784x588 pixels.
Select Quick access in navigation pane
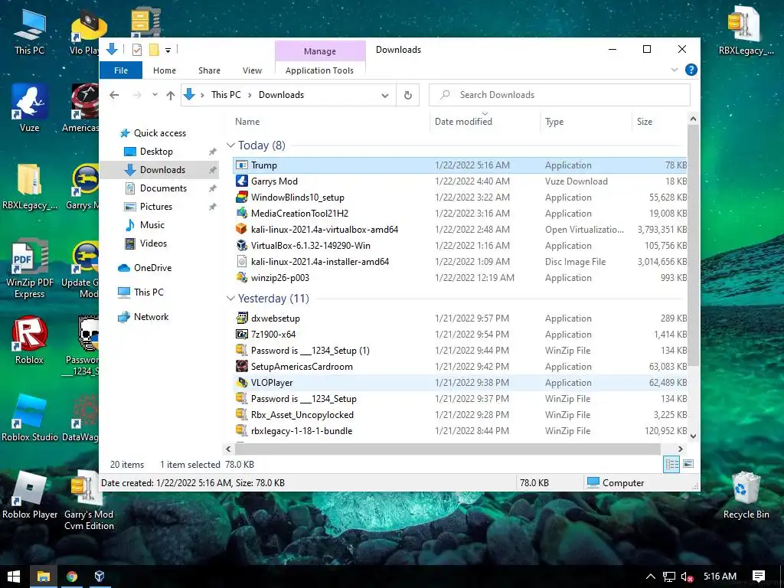pyautogui.click(x=159, y=133)
